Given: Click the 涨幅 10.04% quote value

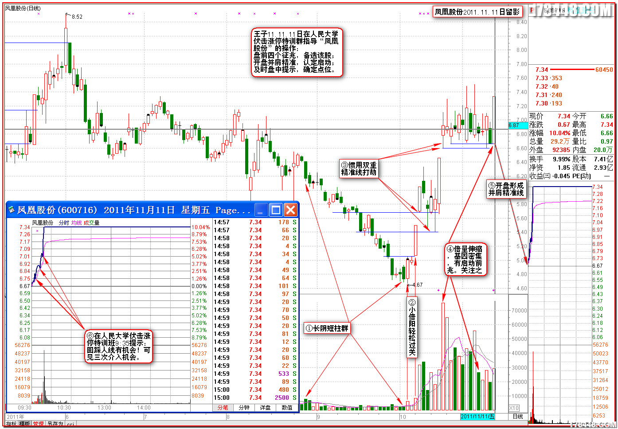Looking at the screenshot, I should 559,133.
